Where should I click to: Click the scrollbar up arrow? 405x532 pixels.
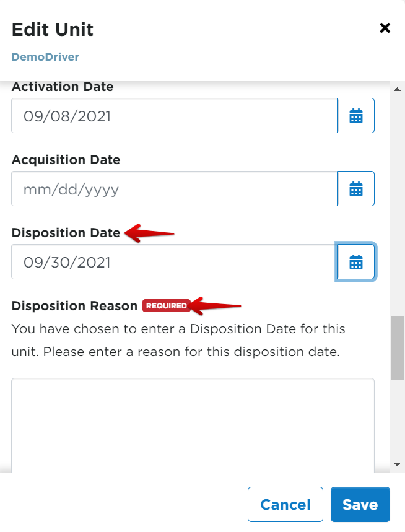(397, 89)
